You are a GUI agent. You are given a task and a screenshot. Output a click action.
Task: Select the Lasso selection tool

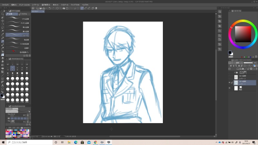(3, 28)
